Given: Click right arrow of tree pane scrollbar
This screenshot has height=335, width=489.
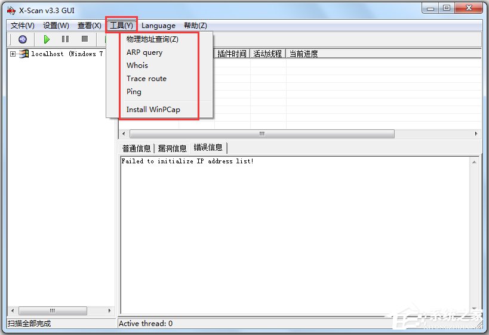Looking at the screenshot, I should point(109,311).
